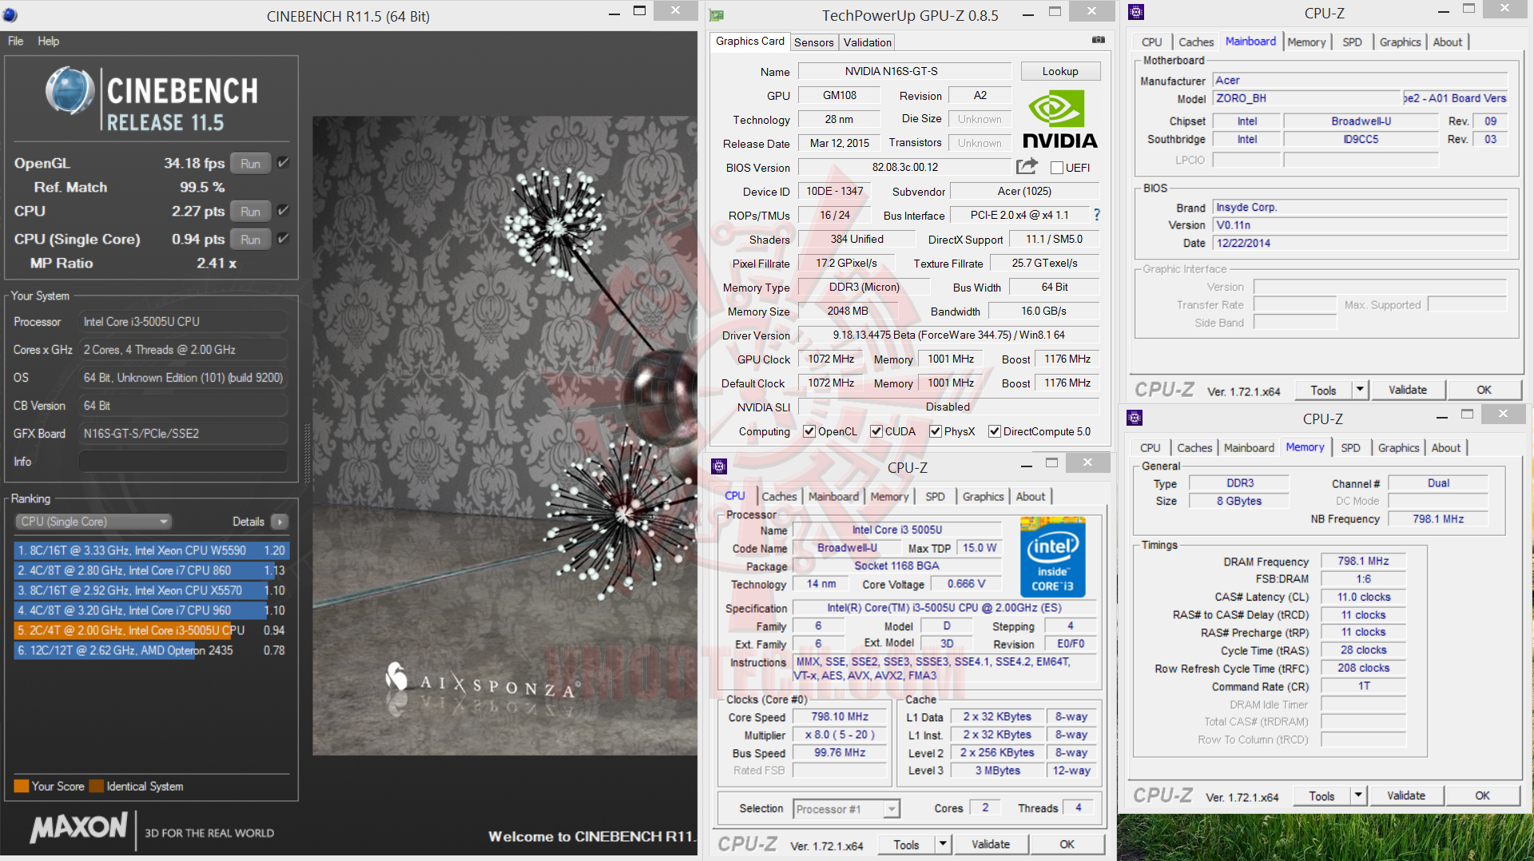
Task: Click the Bus Interface question mark in GPU-Z
Action: 1097,215
